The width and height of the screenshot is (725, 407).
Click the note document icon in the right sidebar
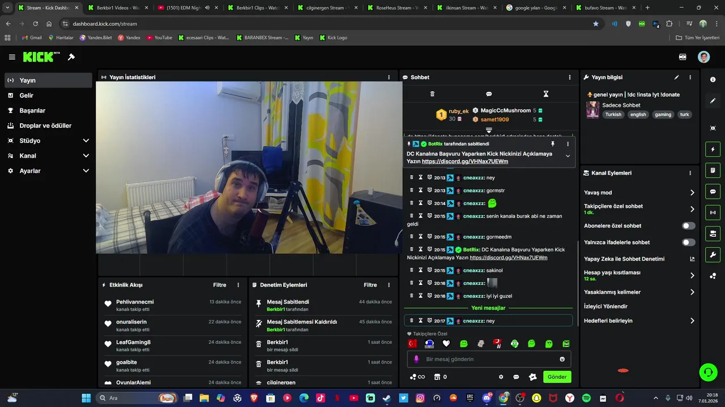tap(713, 171)
